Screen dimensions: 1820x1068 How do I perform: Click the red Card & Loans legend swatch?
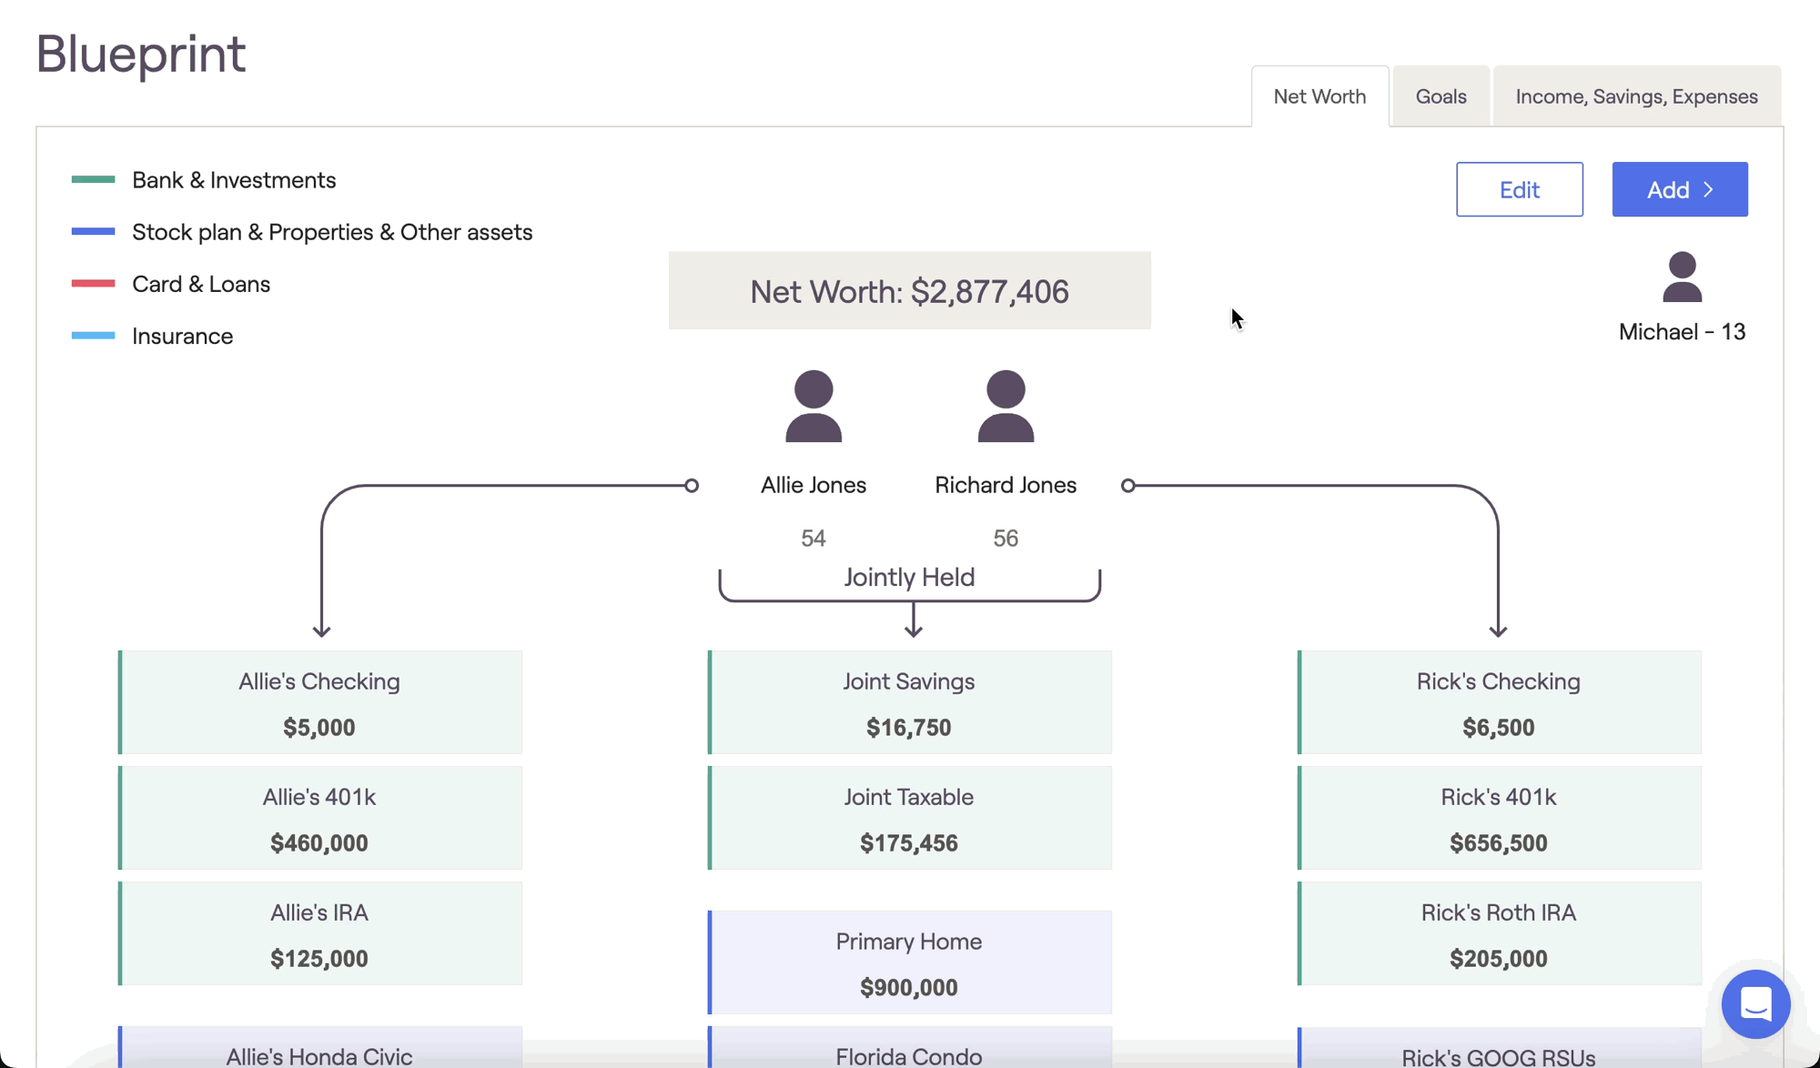[x=93, y=284]
